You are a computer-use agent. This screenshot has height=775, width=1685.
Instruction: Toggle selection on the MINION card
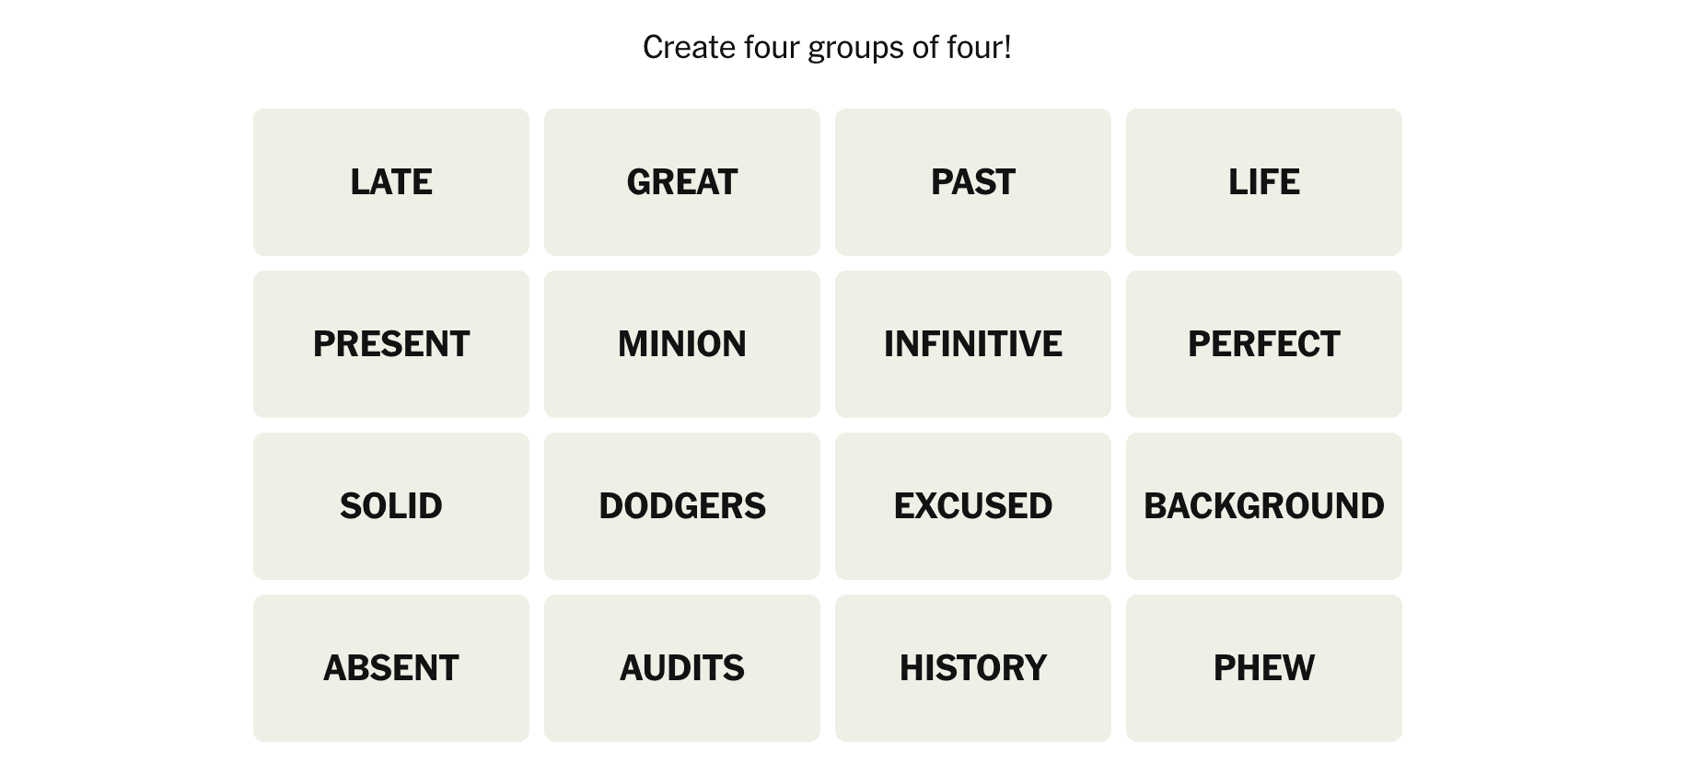(681, 344)
